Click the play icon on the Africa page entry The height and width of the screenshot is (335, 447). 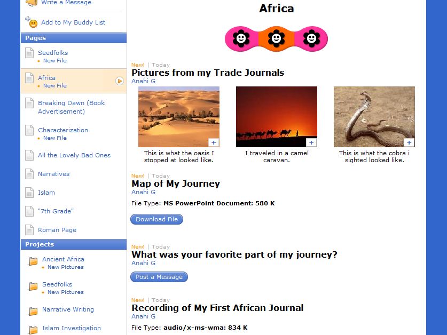point(120,81)
